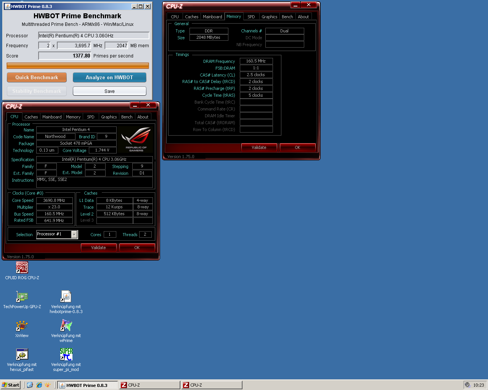Switch to Graphics tab in the Memory CPU-Z window

pos(270,17)
